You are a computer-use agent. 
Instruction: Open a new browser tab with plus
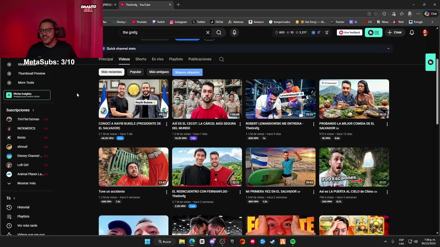[x=178, y=5]
